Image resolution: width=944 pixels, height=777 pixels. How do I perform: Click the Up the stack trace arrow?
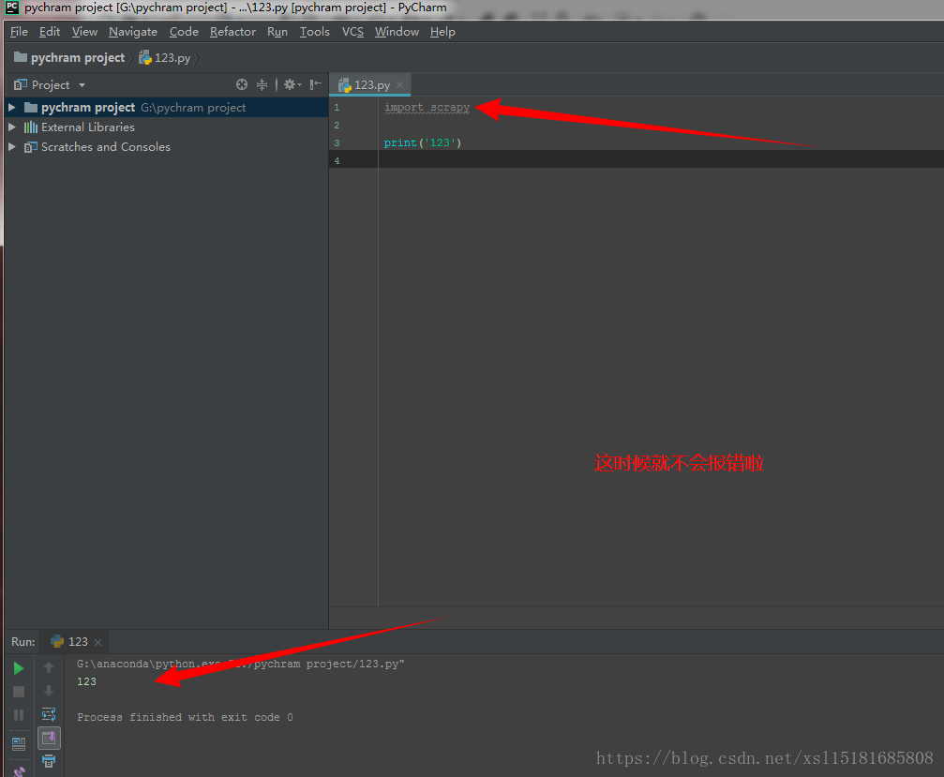coord(49,666)
